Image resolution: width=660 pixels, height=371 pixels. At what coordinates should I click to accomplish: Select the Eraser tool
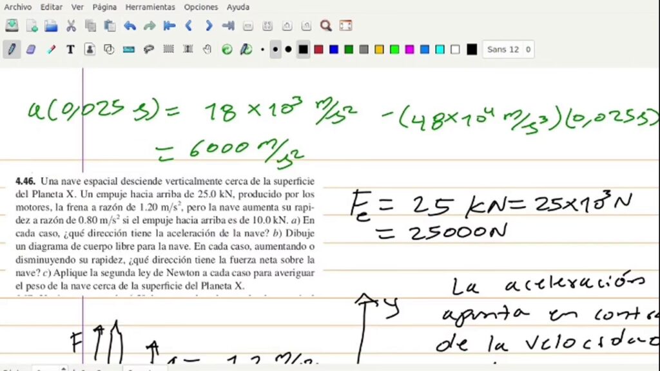[31, 49]
